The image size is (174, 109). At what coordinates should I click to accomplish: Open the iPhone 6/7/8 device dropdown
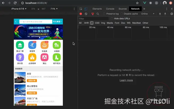click(x=19, y=9)
